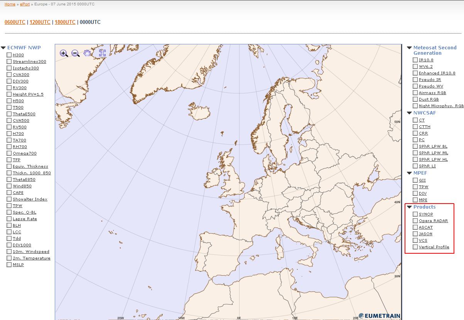Click the WV6.2 layer label
The image size is (464, 320).
coord(426,67)
